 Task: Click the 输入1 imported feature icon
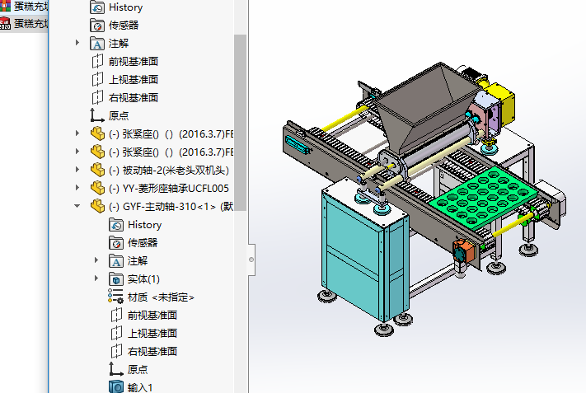pyautogui.click(x=116, y=386)
